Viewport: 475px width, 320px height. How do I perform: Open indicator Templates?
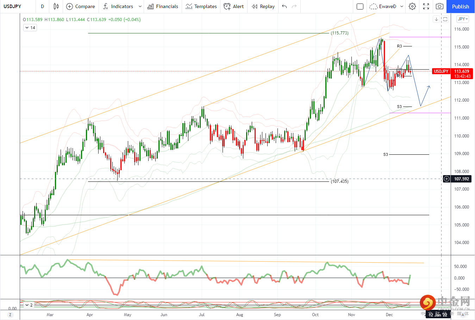point(201,6)
